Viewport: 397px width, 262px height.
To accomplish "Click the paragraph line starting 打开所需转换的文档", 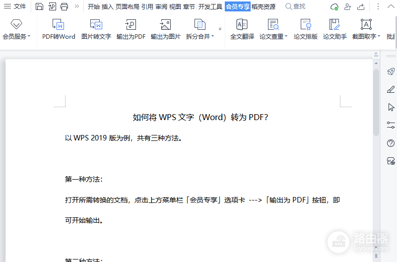I will pyautogui.click(x=202, y=200).
